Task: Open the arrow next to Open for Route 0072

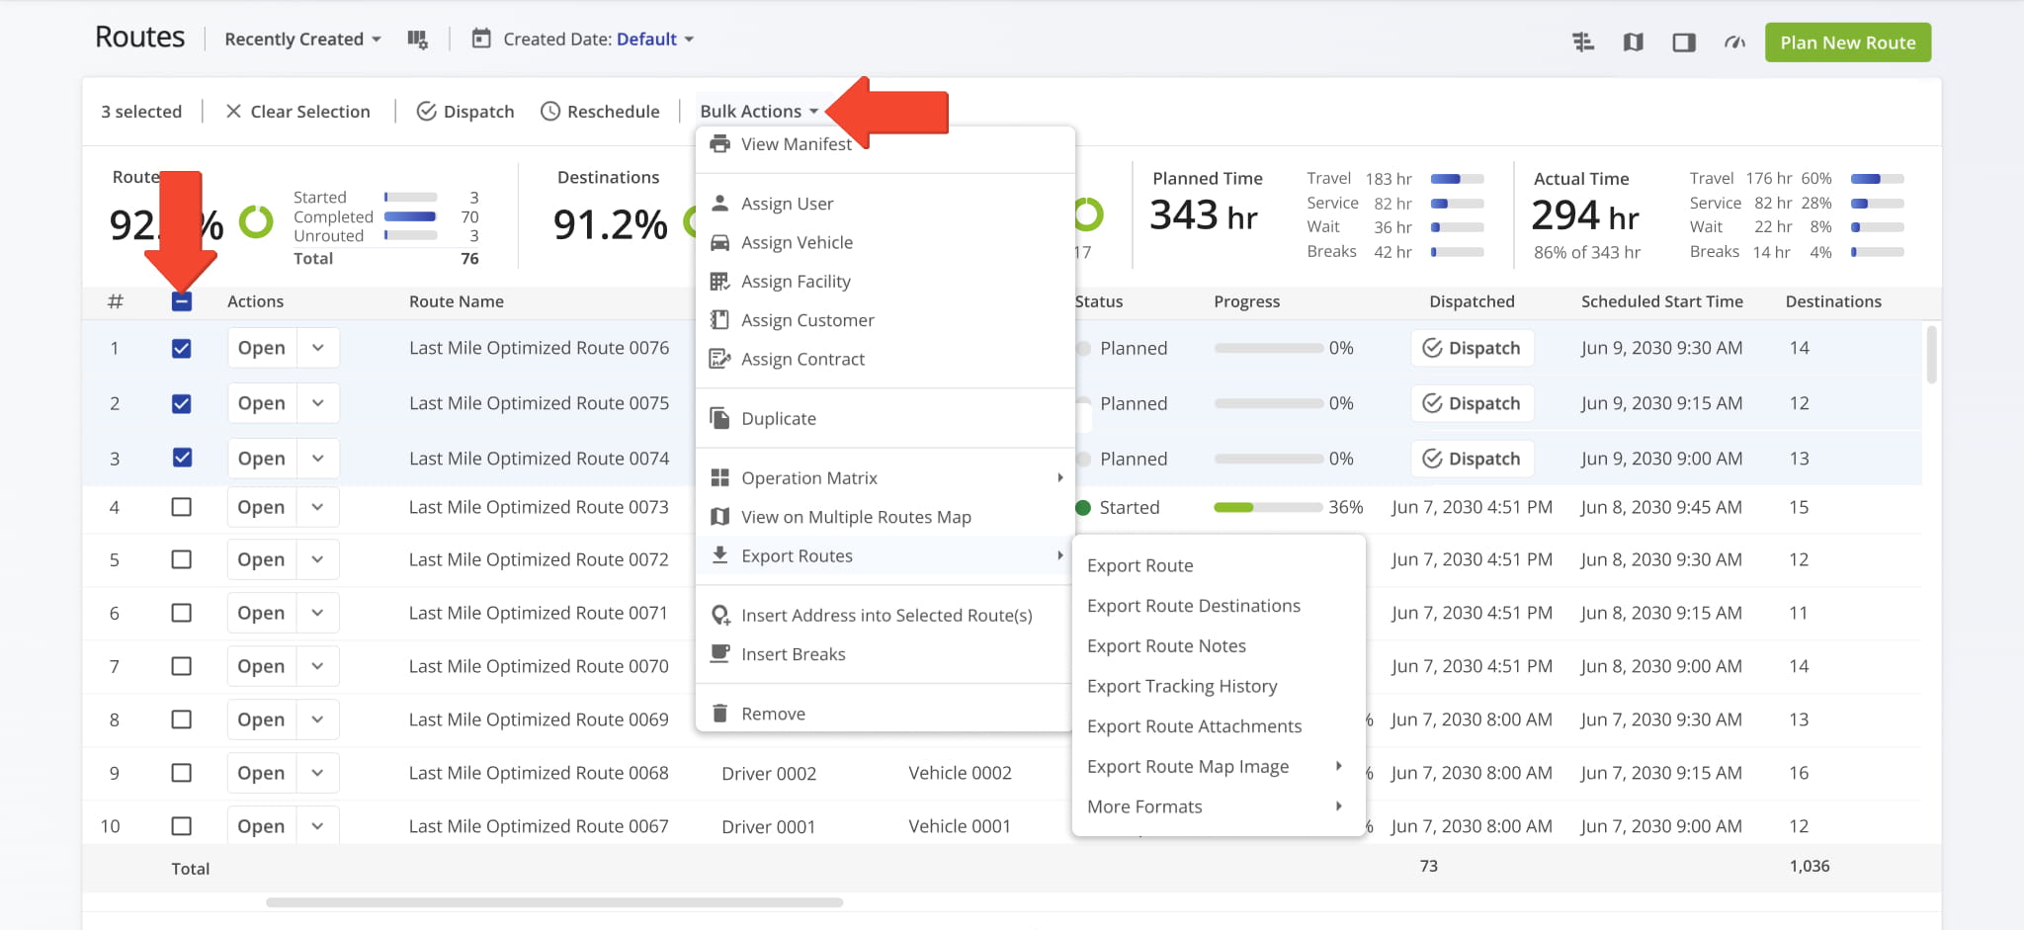Action: [317, 559]
